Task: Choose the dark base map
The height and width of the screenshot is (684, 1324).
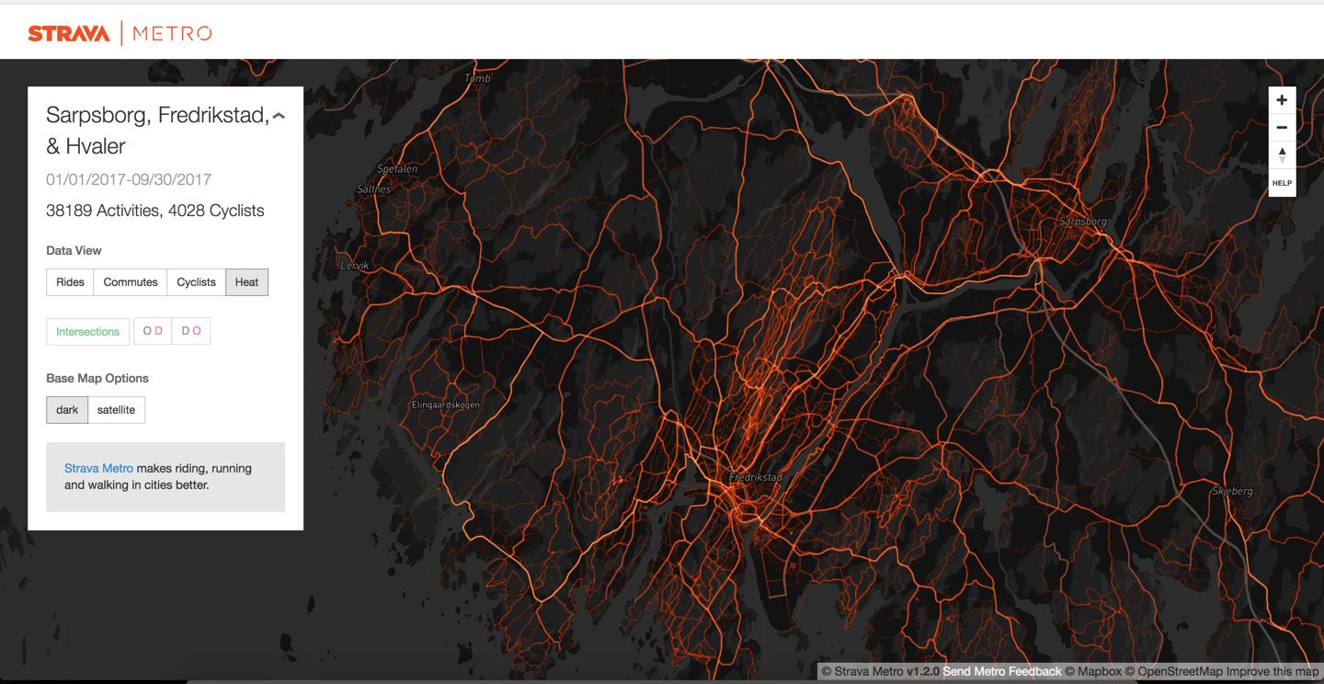Action: [x=67, y=410]
